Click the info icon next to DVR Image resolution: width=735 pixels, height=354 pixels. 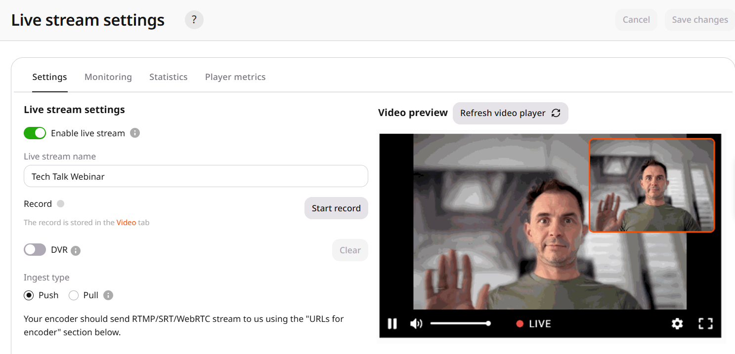coord(76,251)
